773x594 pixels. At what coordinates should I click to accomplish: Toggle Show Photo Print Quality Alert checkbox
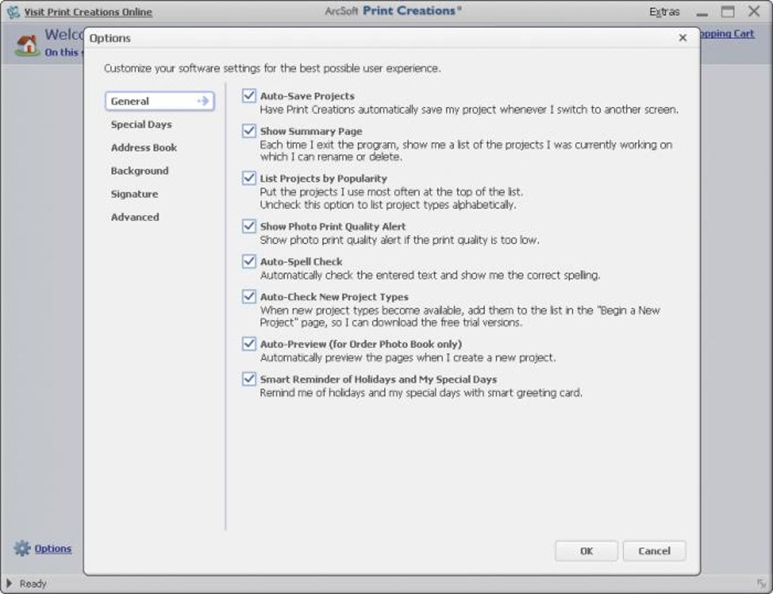pyautogui.click(x=249, y=226)
